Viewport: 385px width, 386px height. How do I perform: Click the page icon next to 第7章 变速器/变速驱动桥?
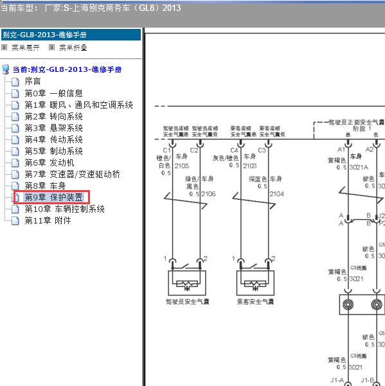coord(15,174)
